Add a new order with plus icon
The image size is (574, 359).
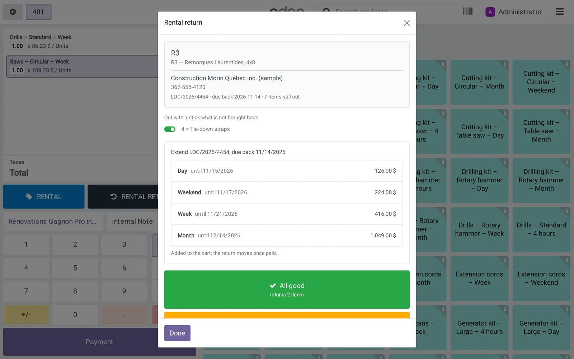click(13, 12)
